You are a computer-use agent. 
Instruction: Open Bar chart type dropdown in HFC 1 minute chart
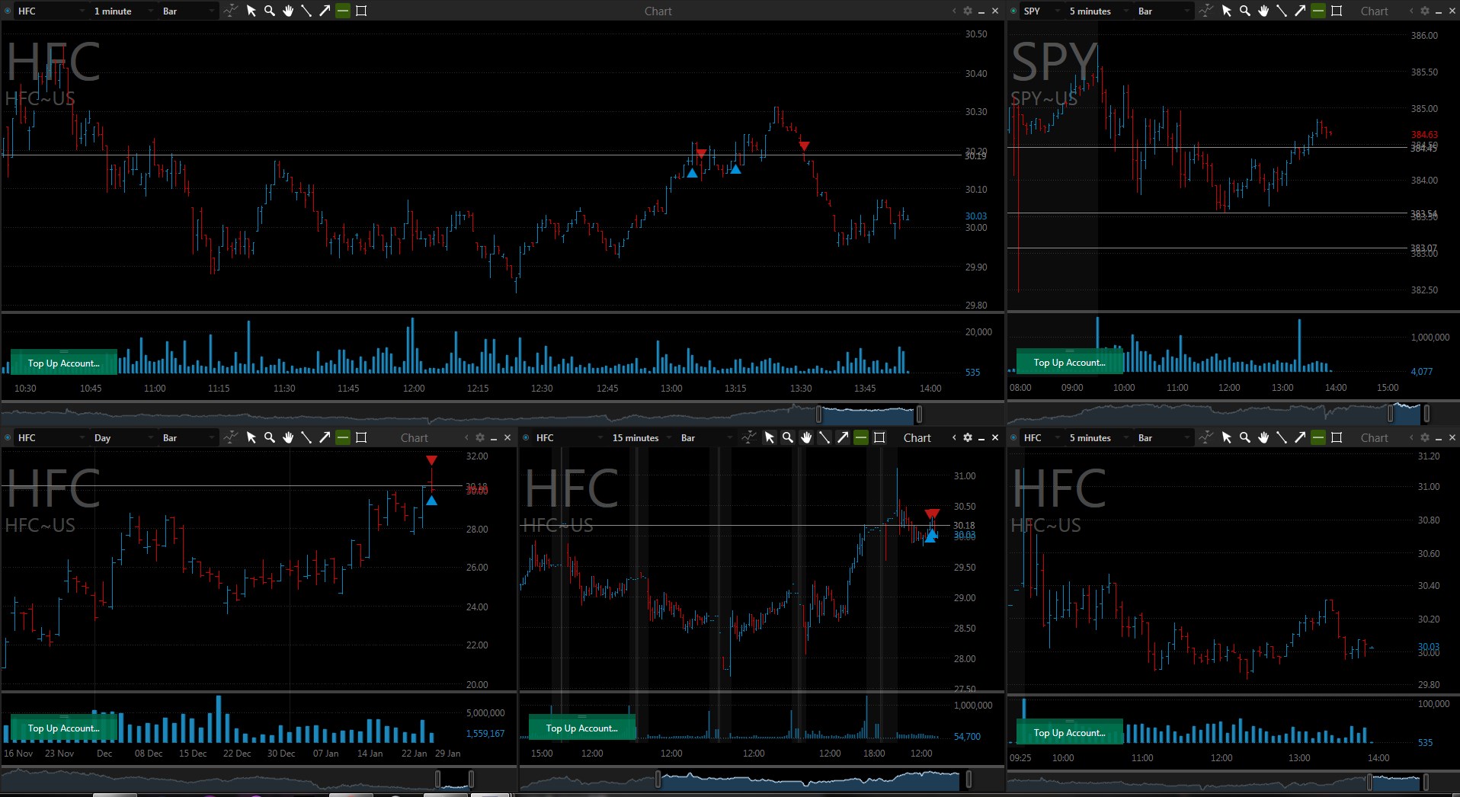187,11
